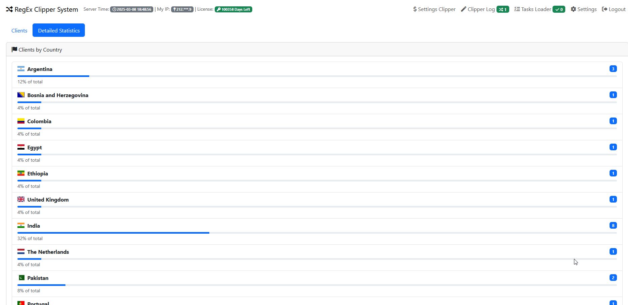Click the license days left badge

pos(233,9)
